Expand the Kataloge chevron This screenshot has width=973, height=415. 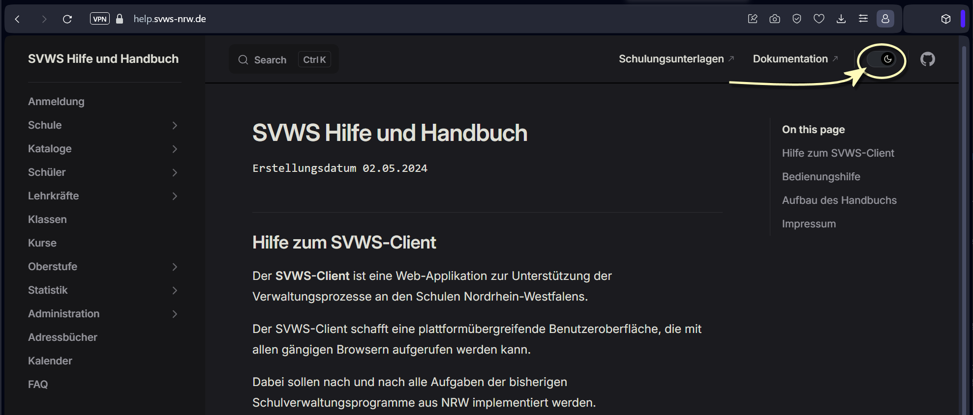(x=175, y=149)
